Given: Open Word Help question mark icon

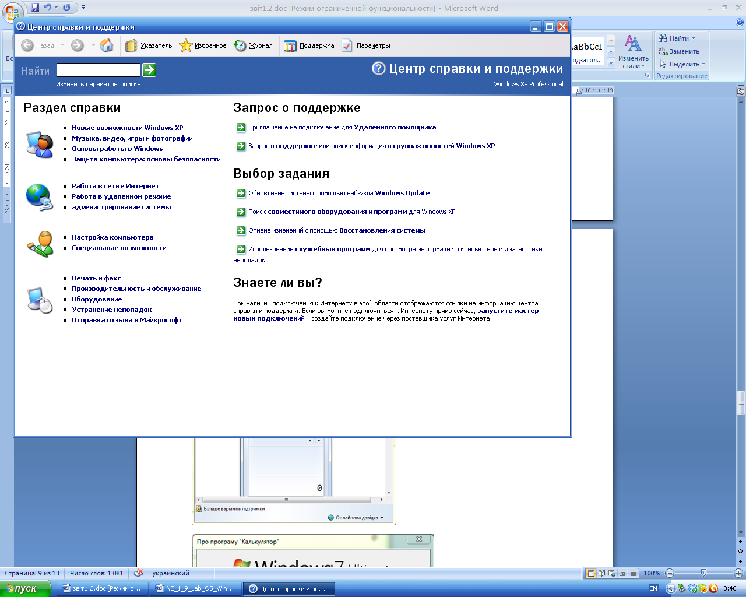Looking at the screenshot, I should (740, 22).
